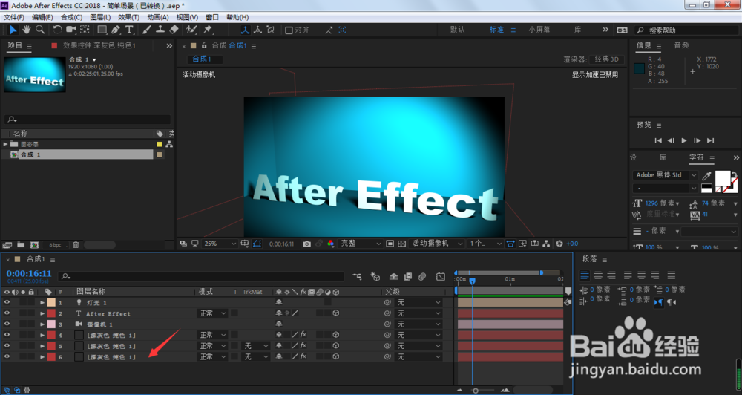
Task: Select the Clone Stamp tool
Action: pos(160,30)
